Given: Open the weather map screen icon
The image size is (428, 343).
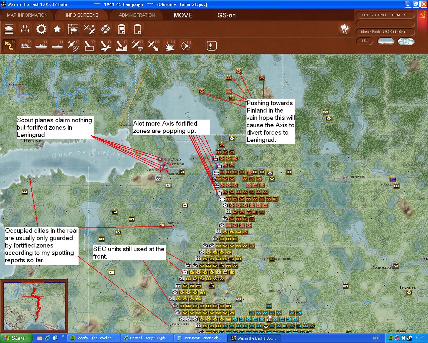Looking at the screenshot, I should [73, 29].
